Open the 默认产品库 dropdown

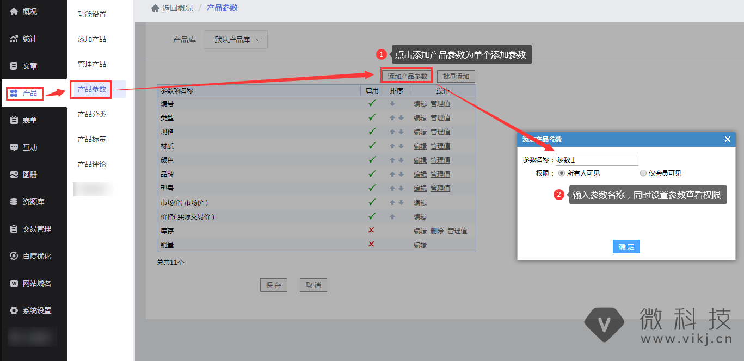pyautogui.click(x=236, y=40)
